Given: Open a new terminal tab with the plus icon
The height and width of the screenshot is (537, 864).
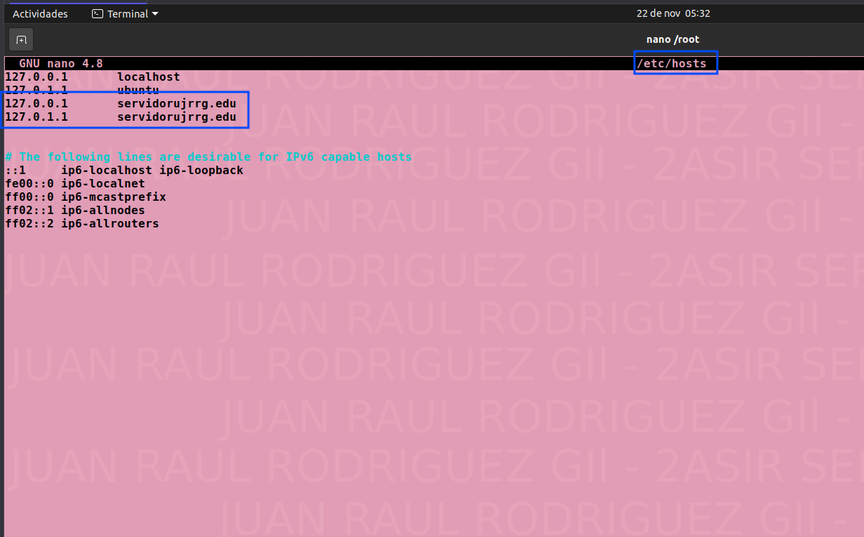Looking at the screenshot, I should (x=21, y=39).
